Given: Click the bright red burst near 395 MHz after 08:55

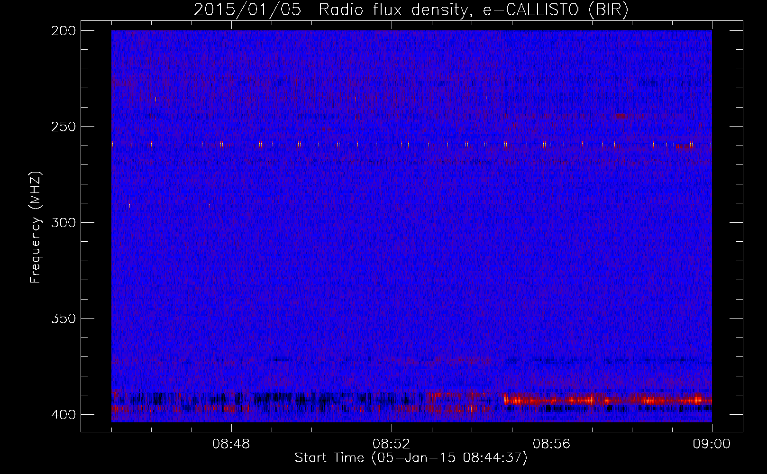Looking at the screenshot, I should (608, 400).
